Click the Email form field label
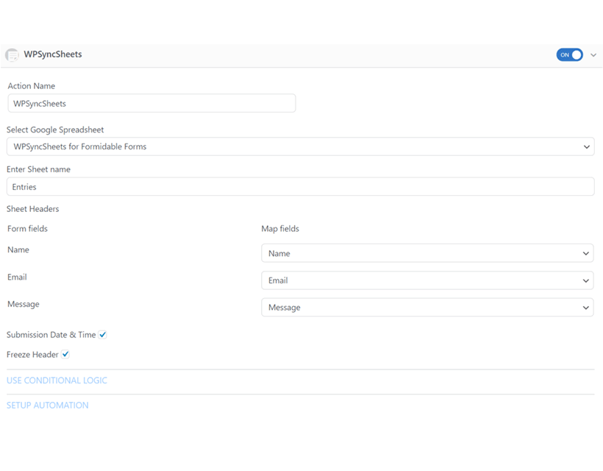This screenshot has height=471, width=603. pos(17,277)
